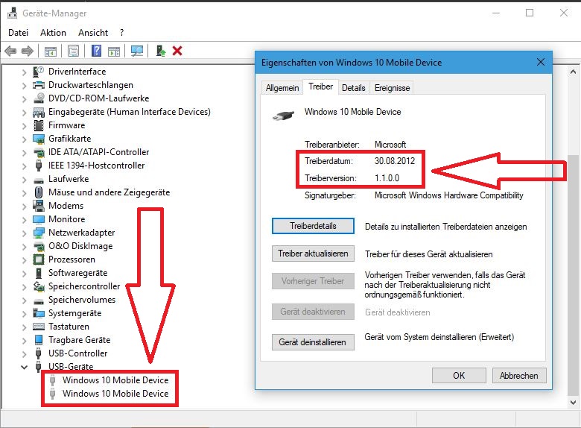Expand the O&O DiskImage node
This screenshot has height=428, width=581.
pyautogui.click(x=24, y=247)
